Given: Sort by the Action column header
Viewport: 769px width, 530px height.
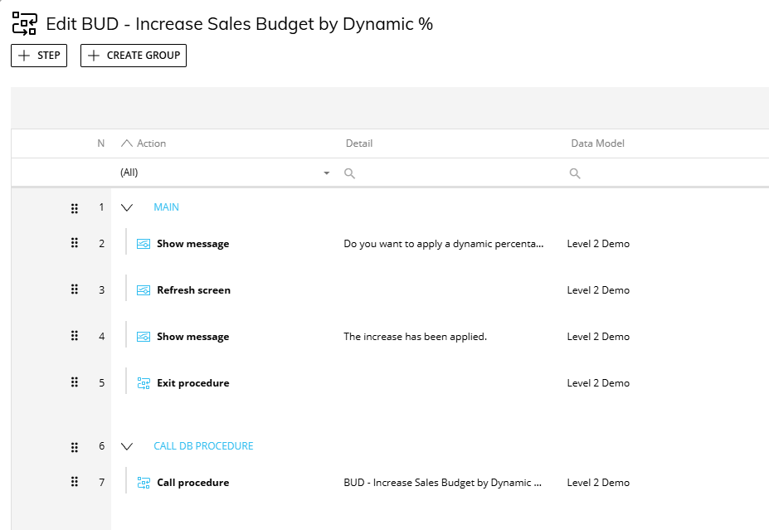Looking at the screenshot, I should [x=151, y=143].
